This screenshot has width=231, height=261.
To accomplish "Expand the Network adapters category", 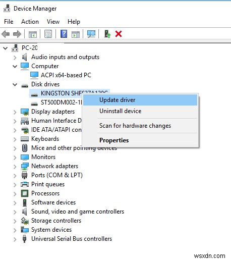I will tap(15, 167).
